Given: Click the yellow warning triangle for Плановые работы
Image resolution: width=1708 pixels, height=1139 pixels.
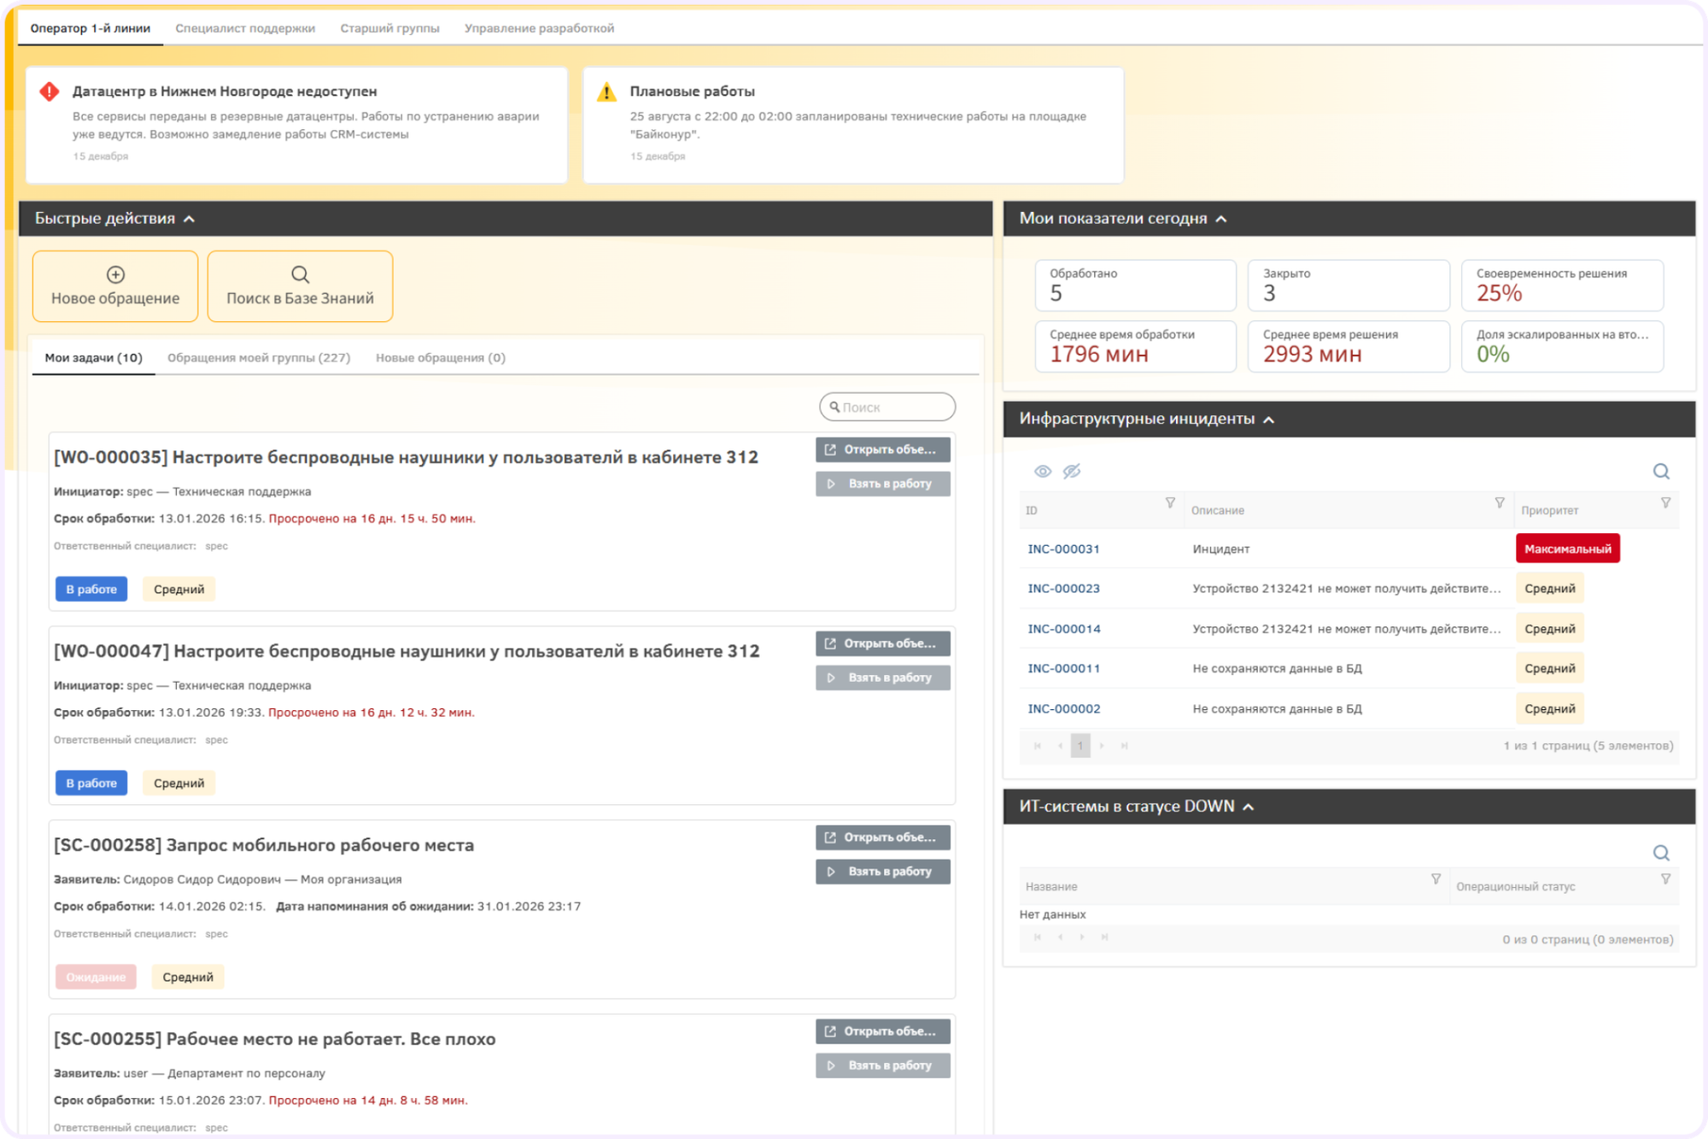Looking at the screenshot, I should tap(606, 91).
